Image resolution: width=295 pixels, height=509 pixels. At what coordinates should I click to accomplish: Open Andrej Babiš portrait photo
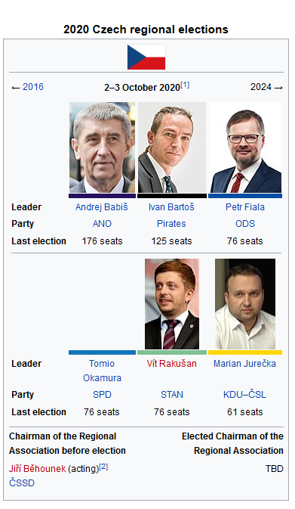[103, 147]
